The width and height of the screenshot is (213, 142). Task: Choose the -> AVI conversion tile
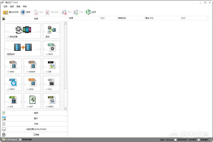(13, 101)
